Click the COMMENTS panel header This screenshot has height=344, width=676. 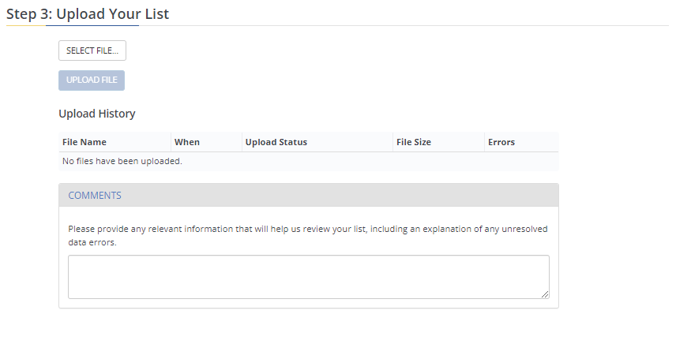click(308, 195)
